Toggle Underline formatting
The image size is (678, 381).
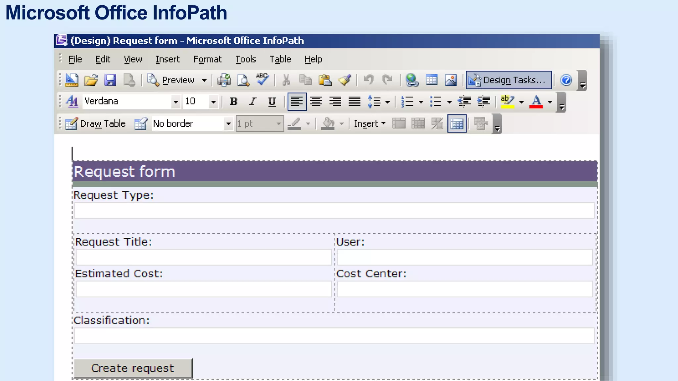272,102
